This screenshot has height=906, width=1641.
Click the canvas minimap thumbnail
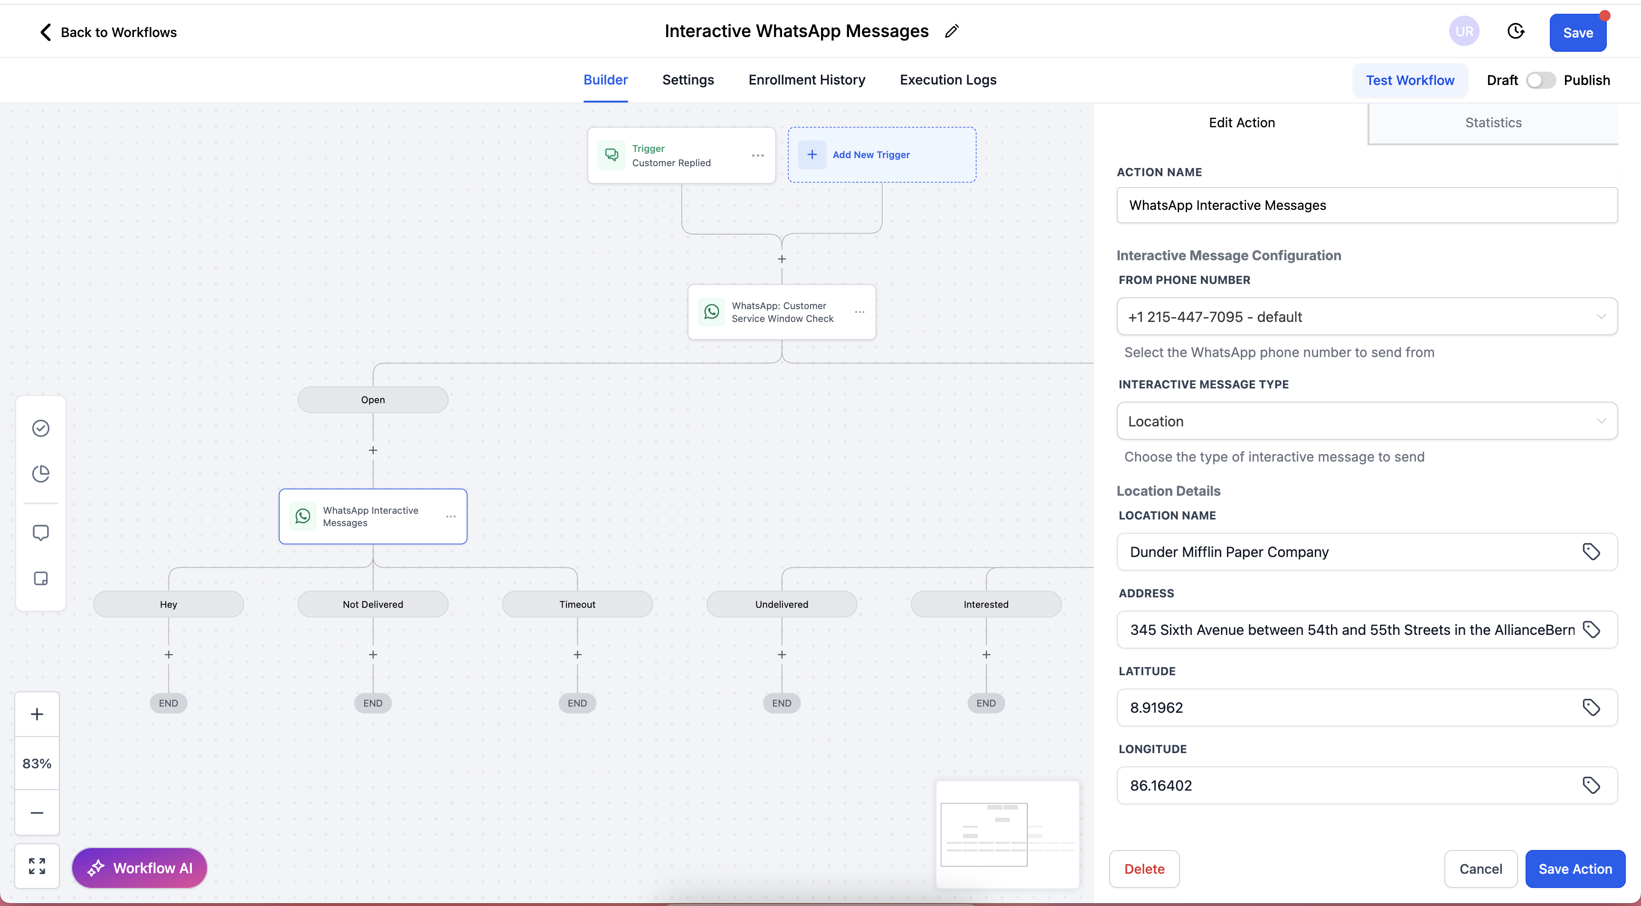[1007, 834]
